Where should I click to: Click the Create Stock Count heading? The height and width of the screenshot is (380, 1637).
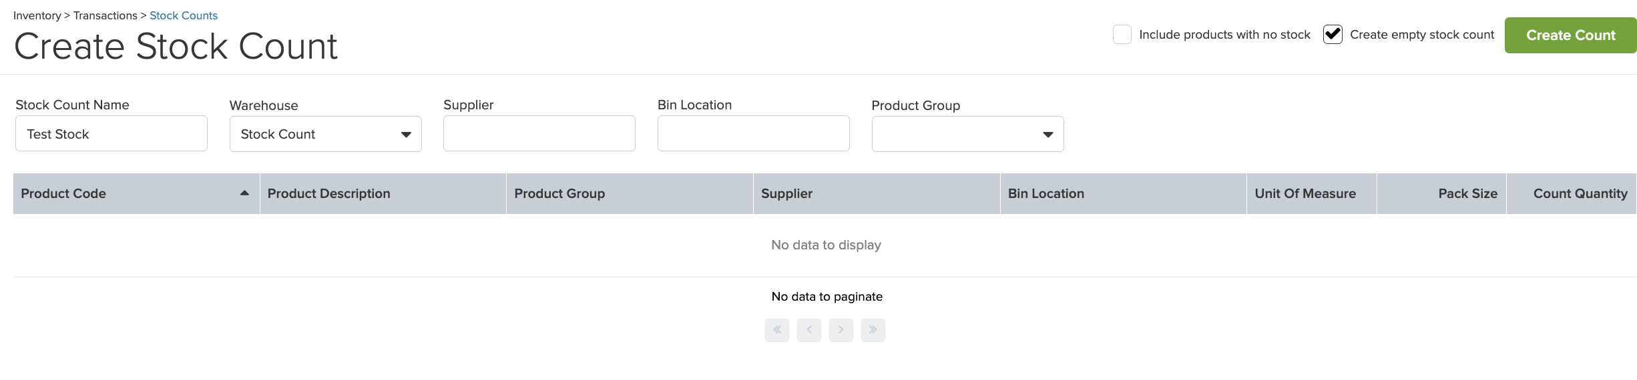pos(176,46)
